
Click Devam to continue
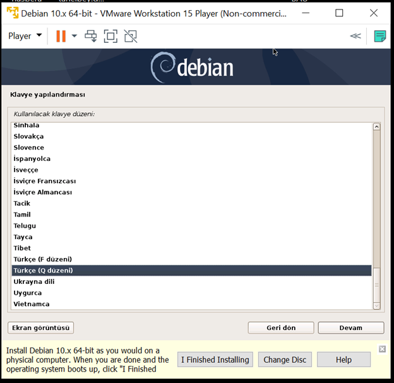coord(351,327)
